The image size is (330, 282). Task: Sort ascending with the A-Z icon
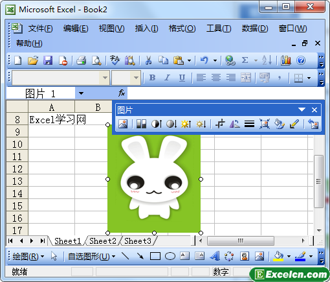coord(267,60)
